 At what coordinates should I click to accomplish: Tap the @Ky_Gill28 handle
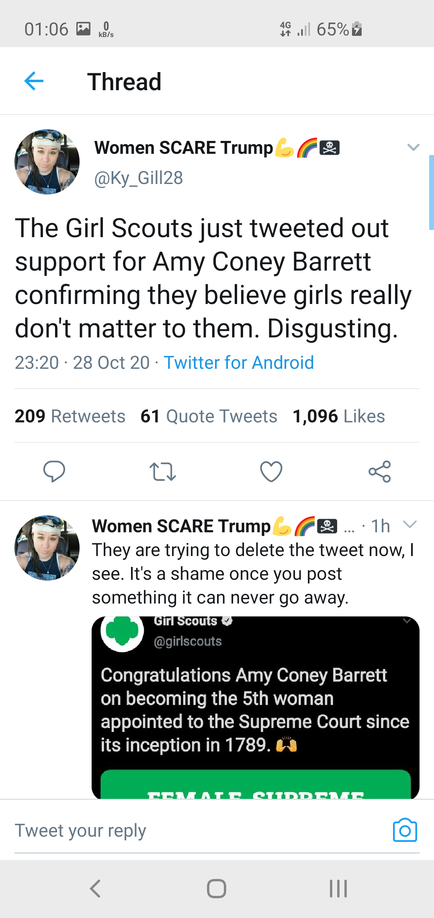click(138, 178)
